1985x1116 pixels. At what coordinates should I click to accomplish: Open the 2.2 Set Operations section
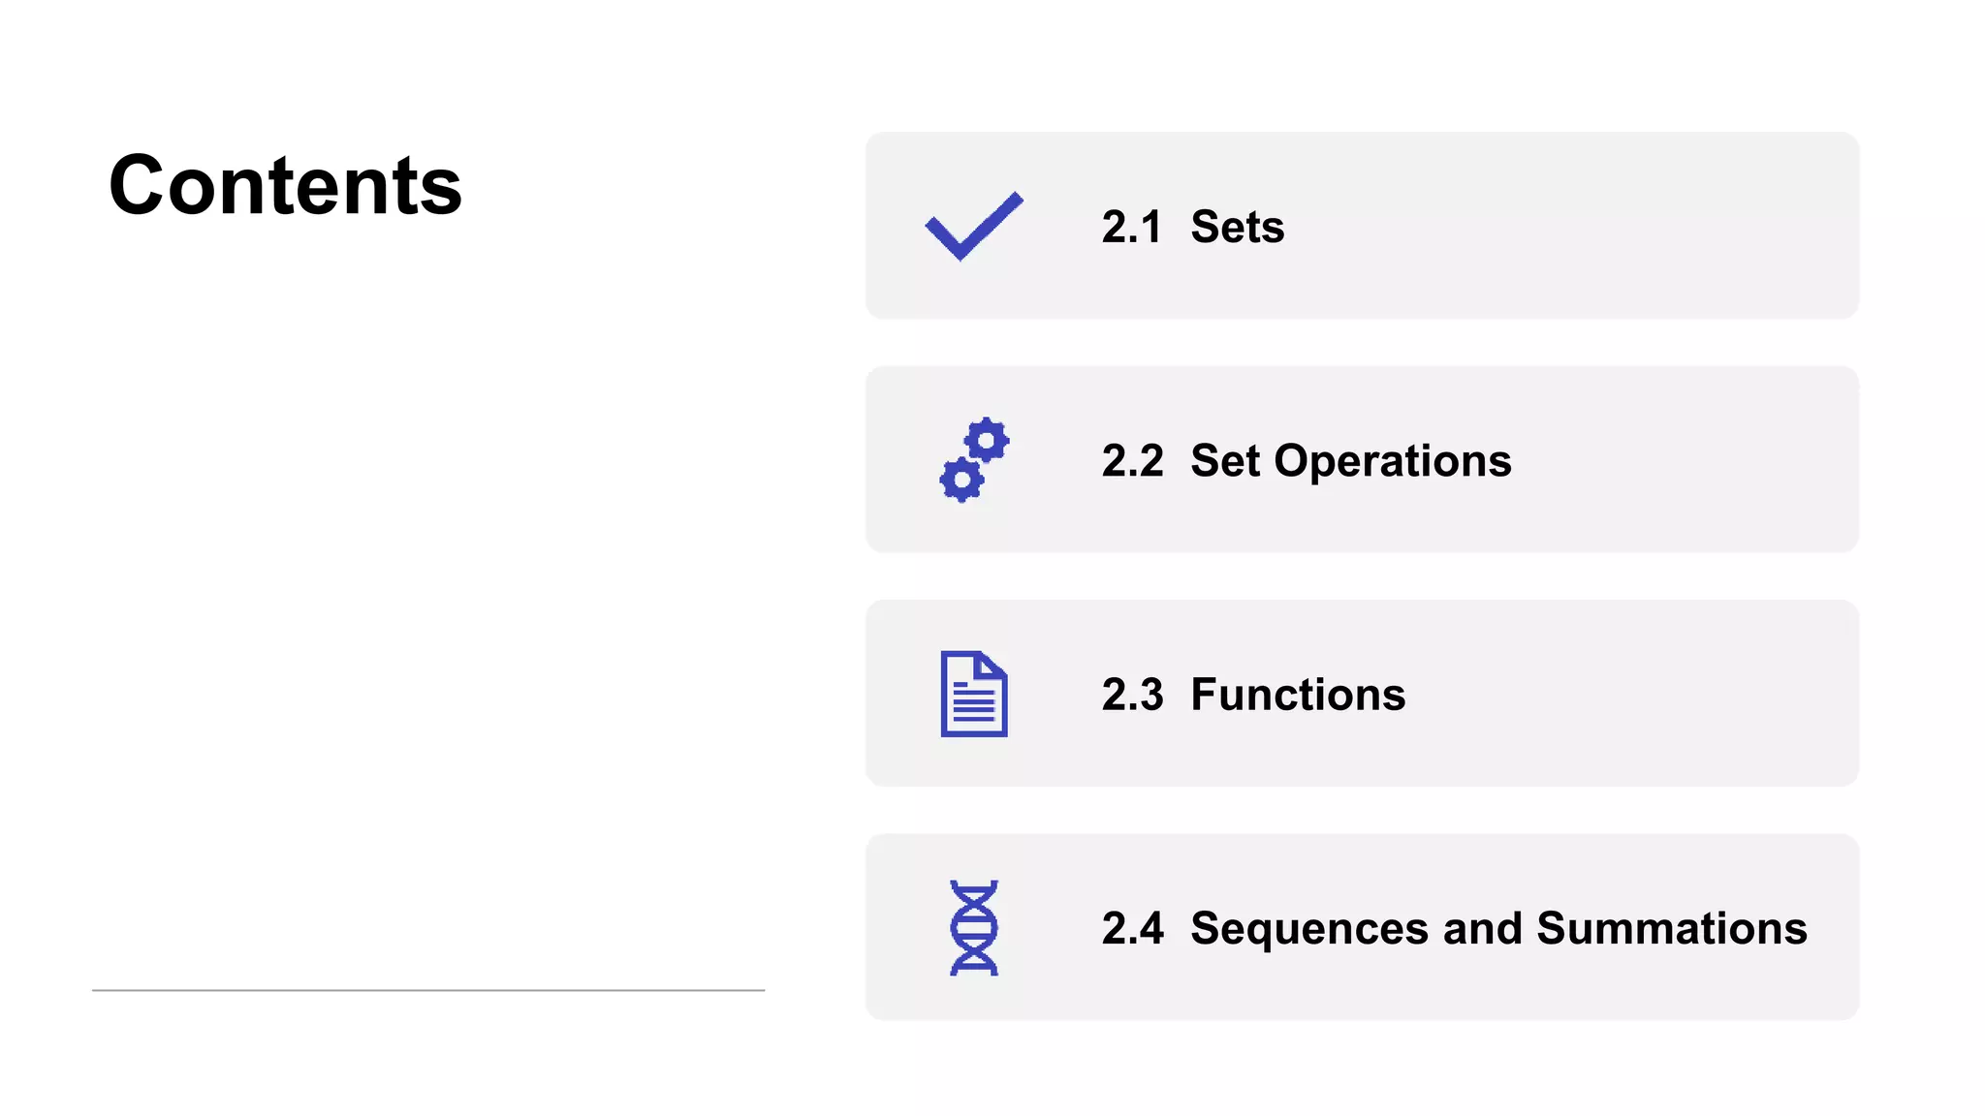click(x=1307, y=461)
